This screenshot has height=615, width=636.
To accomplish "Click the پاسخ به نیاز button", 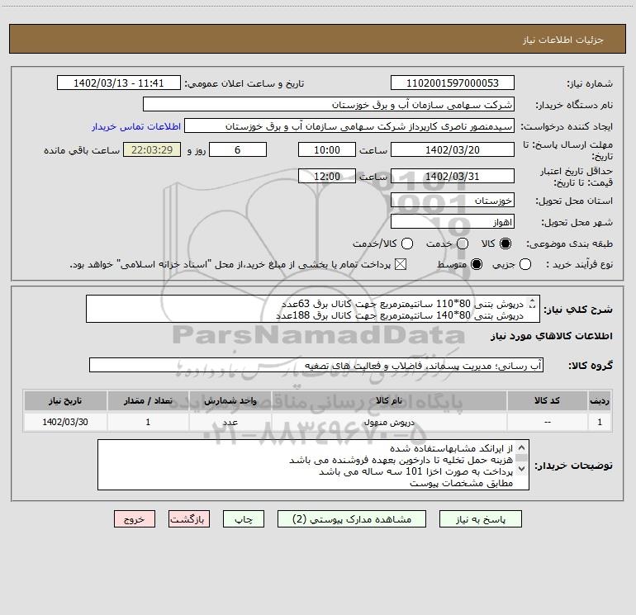I will pyautogui.click(x=480, y=519).
